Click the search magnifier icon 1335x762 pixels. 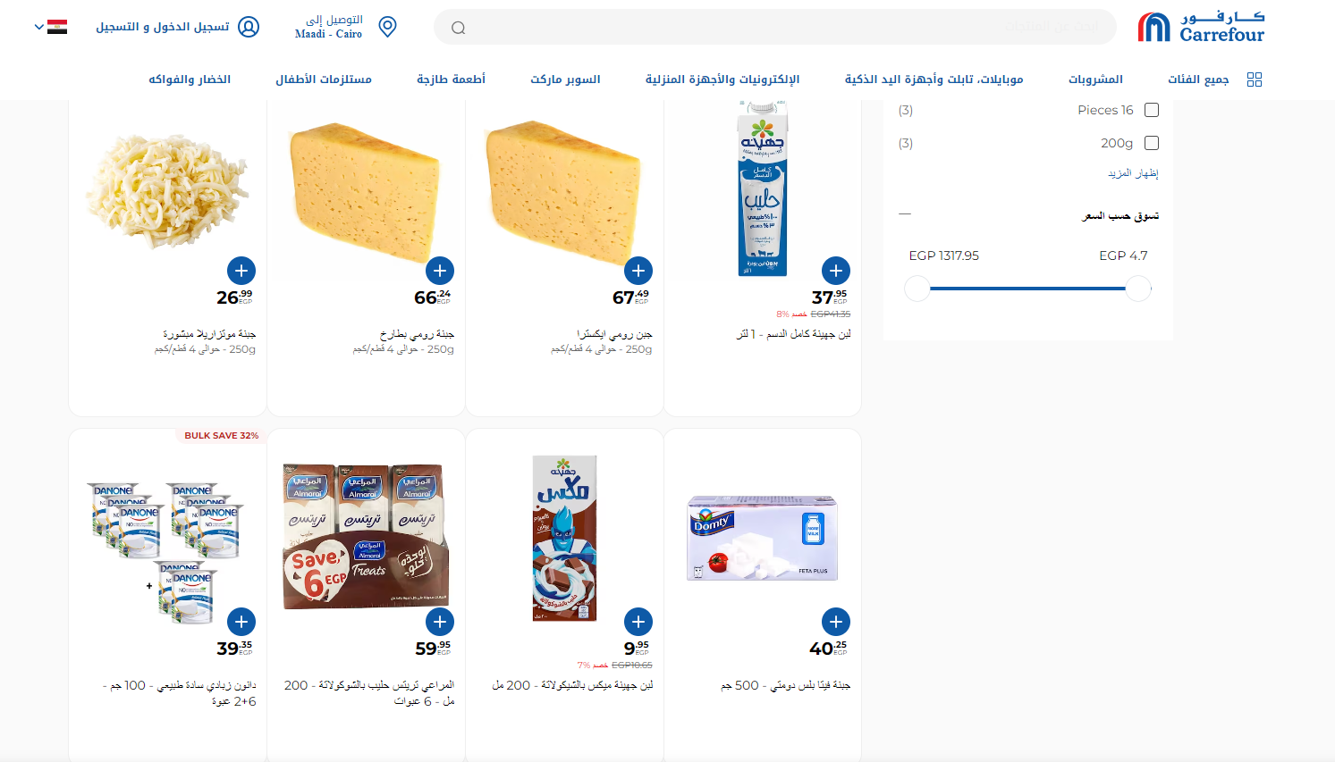click(458, 28)
